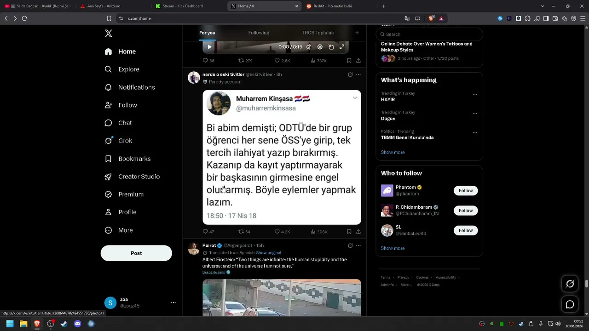The height and width of the screenshot is (331, 589).
Task: Go to Profile in the sidebar
Action: [121, 212]
